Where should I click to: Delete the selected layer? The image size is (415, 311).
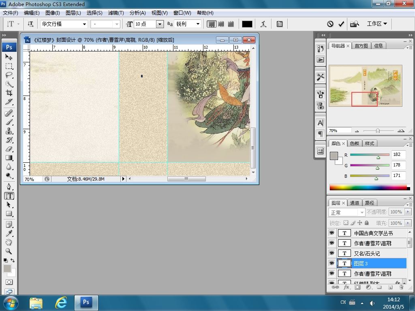(401, 287)
